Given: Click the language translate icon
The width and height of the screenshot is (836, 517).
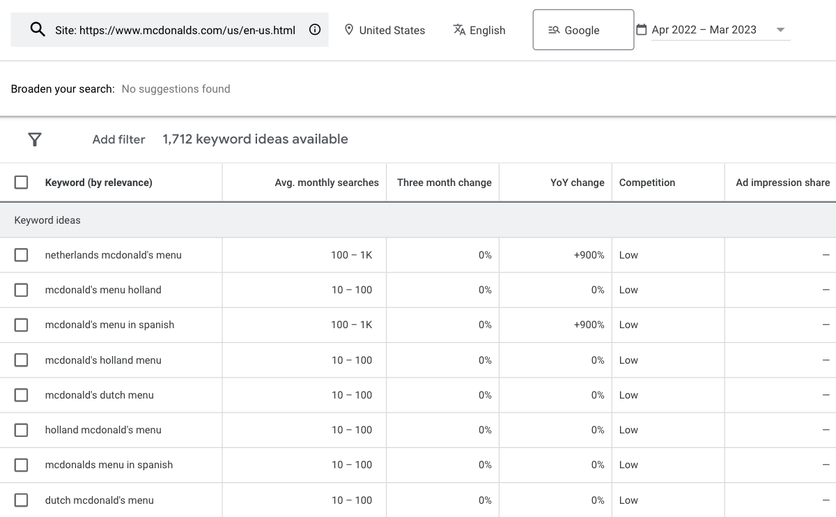Looking at the screenshot, I should point(459,30).
